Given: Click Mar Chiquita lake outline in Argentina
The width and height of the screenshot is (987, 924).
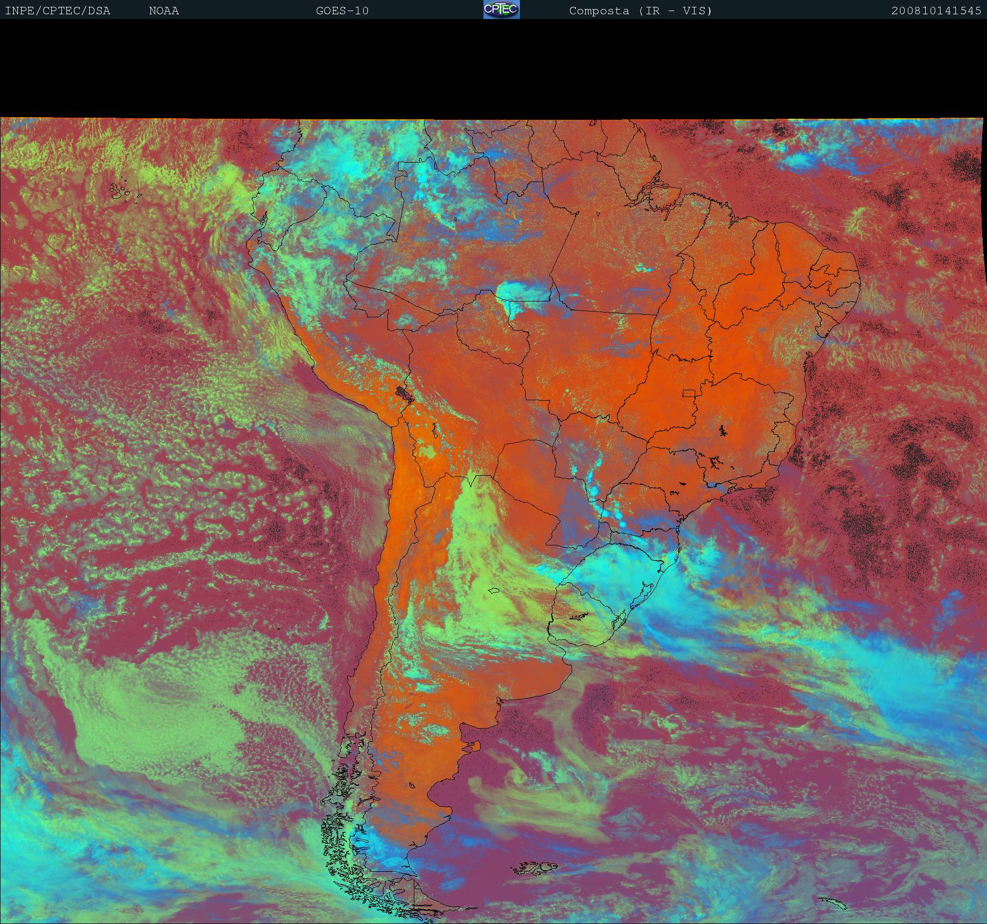Looking at the screenshot, I should click(x=494, y=591).
